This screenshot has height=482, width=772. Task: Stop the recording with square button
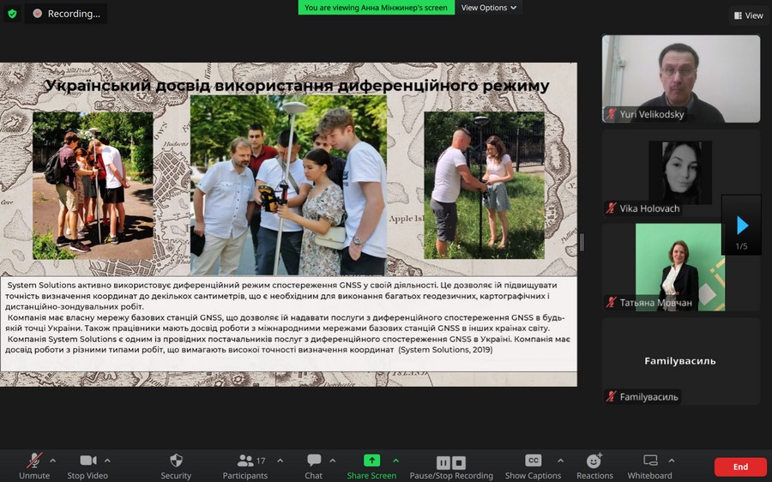[x=459, y=462]
